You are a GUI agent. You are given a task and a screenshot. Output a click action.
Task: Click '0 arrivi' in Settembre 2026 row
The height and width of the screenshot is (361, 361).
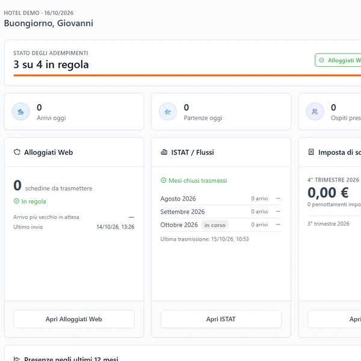coord(259,212)
